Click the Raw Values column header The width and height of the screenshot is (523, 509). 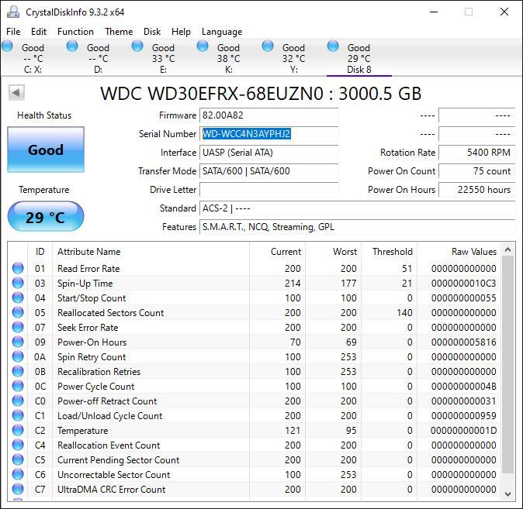(x=459, y=252)
